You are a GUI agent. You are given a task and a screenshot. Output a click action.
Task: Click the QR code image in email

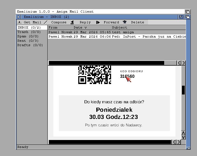pyautogui.click(x=95, y=75)
